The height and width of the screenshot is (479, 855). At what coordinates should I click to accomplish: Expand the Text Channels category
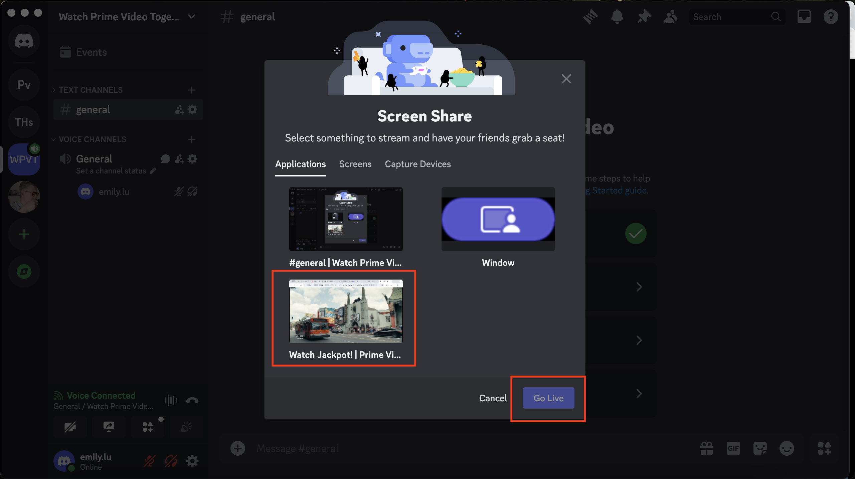pyautogui.click(x=88, y=90)
